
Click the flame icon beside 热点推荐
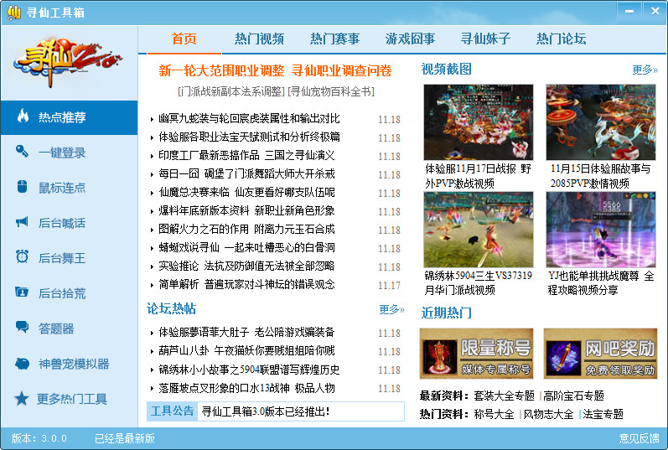point(23,116)
